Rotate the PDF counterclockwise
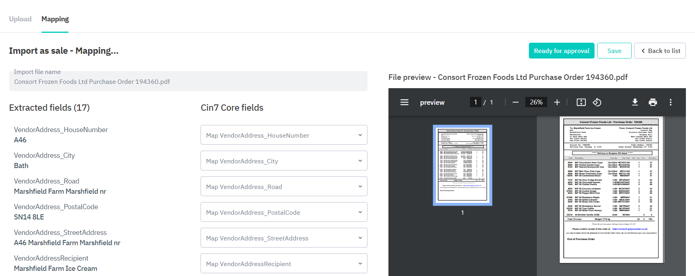The height and width of the screenshot is (276, 695). 597,102
